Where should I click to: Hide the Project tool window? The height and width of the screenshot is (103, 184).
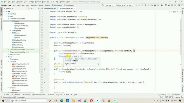(39, 9)
